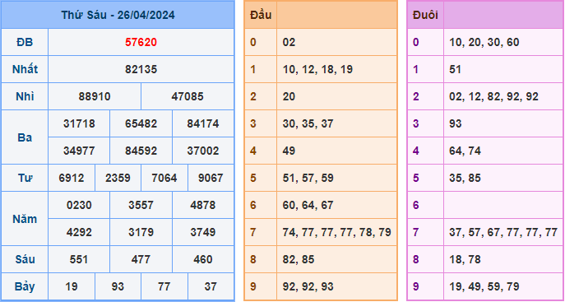Click row label 6 in Đuôi table
This screenshot has width=565, height=302.
(416, 205)
